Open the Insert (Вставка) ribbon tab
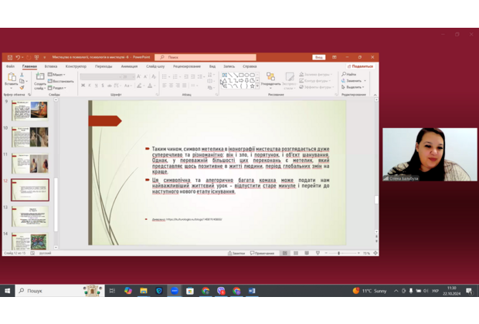 (x=51, y=66)
